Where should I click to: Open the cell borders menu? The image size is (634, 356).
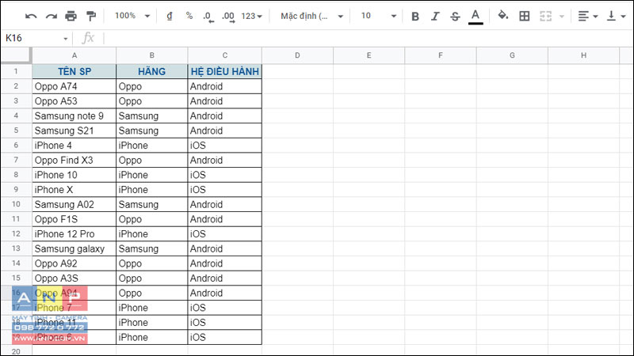(524, 16)
